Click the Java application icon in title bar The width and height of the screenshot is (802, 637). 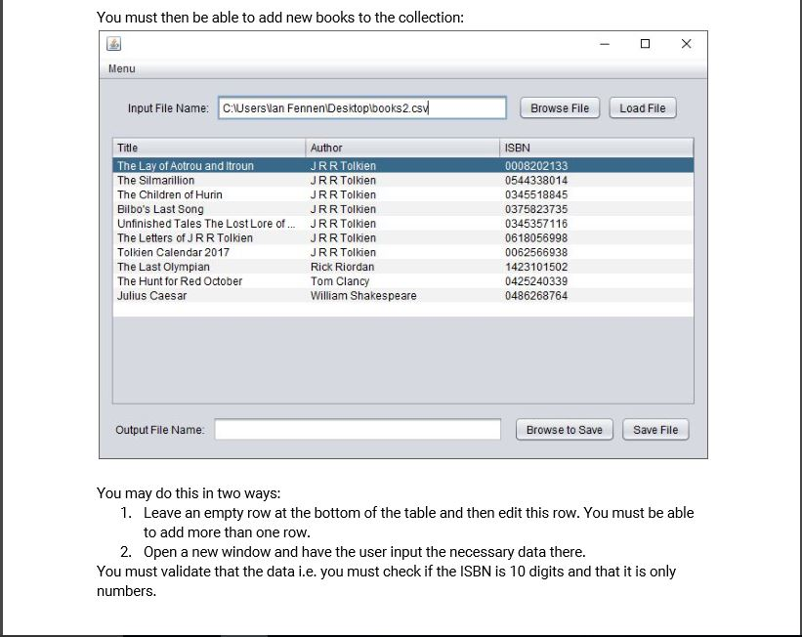(113, 44)
